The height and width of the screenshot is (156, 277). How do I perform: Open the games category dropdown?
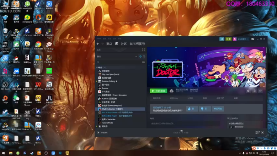tap(117, 57)
